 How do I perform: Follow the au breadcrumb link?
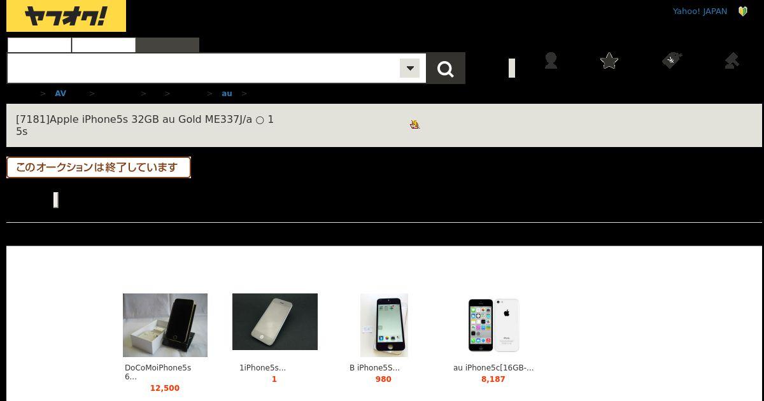click(x=227, y=93)
